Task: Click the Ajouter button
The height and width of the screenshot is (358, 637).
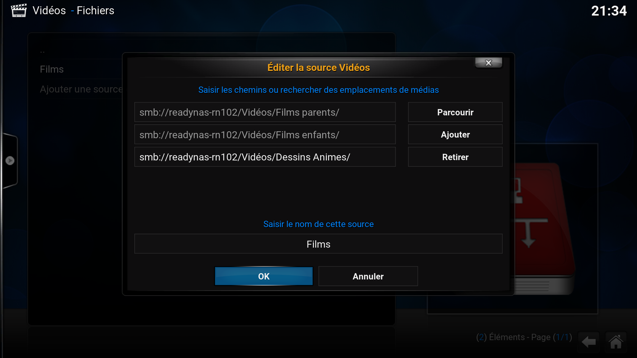Action: (x=455, y=135)
